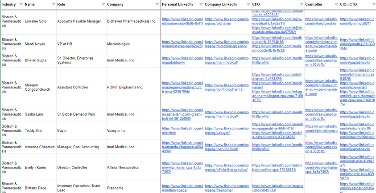Open Brittany Pace's personal LinkedIn link
The image size is (376, 193).
182,188
